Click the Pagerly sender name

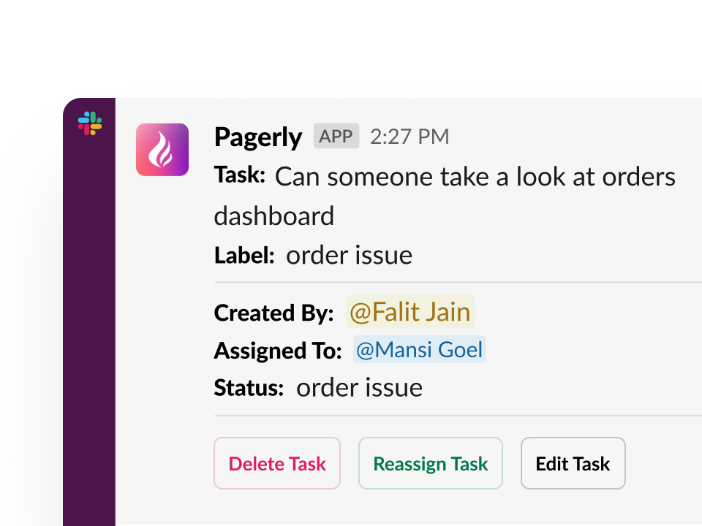258,137
